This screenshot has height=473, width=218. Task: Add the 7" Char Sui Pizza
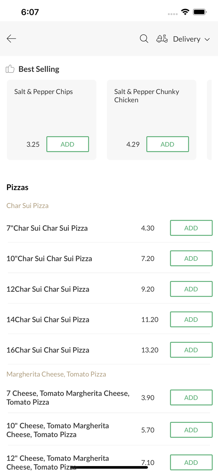[191, 228]
